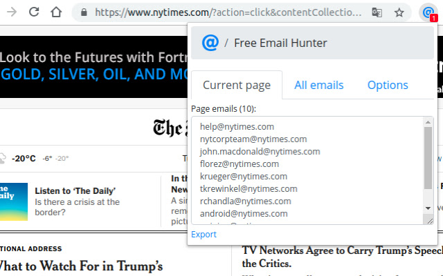Click the browser forward arrow
443x276 pixels.
(x=12, y=12)
